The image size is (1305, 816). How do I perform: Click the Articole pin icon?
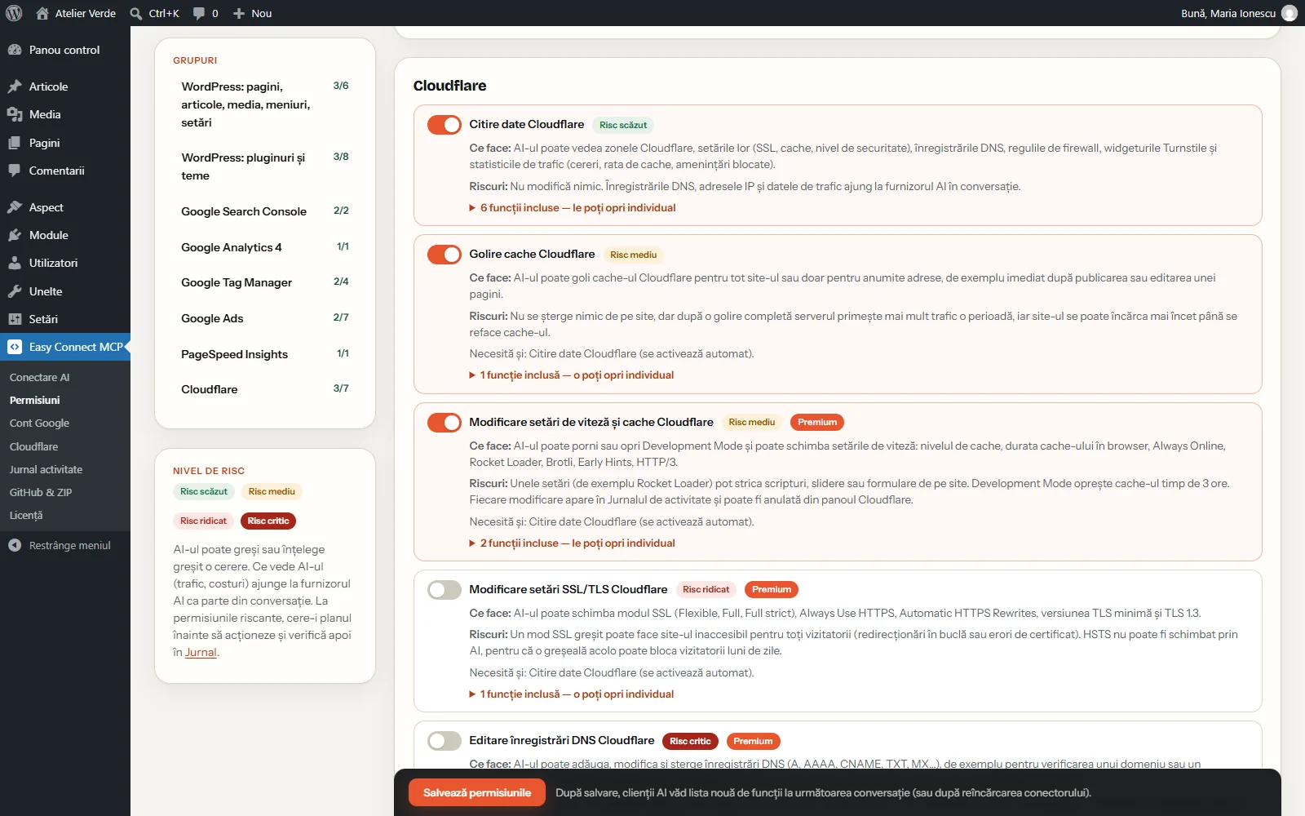pos(15,86)
